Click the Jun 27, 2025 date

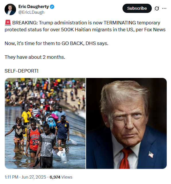pos(34,177)
